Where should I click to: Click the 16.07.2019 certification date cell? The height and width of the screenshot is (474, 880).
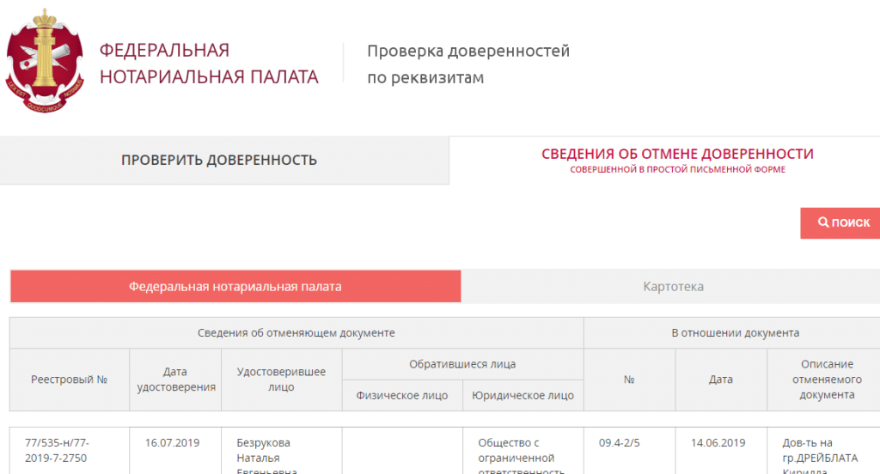click(172, 443)
